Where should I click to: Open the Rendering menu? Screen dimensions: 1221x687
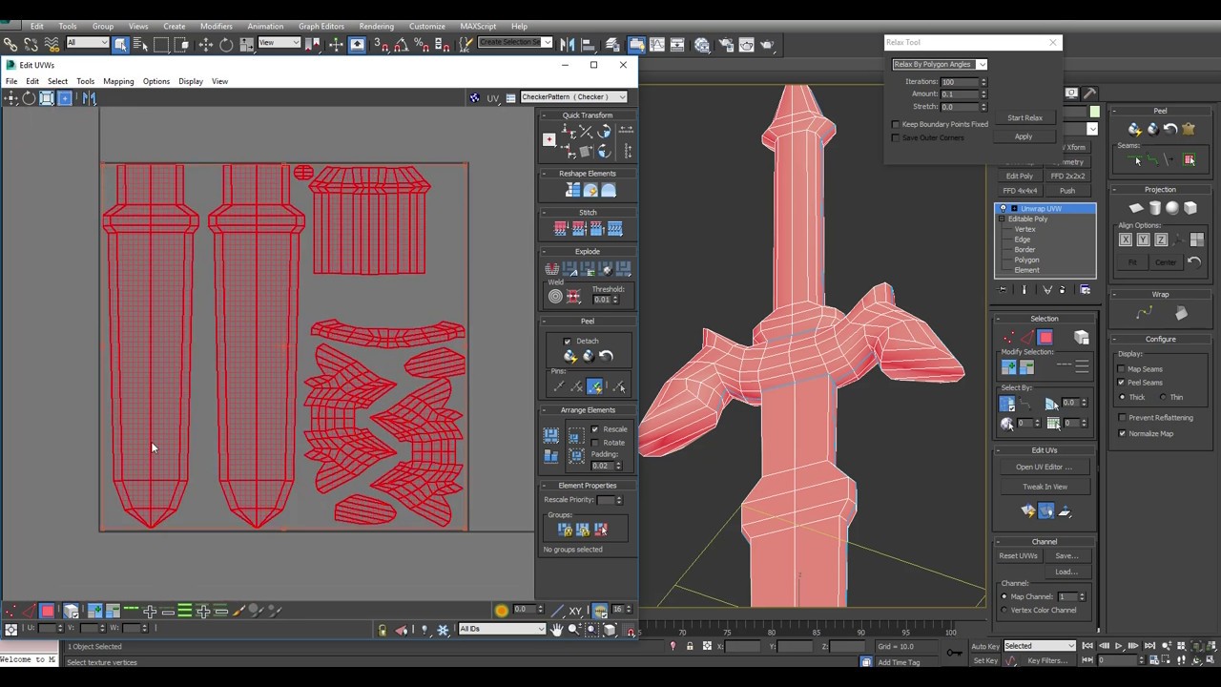click(377, 26)
